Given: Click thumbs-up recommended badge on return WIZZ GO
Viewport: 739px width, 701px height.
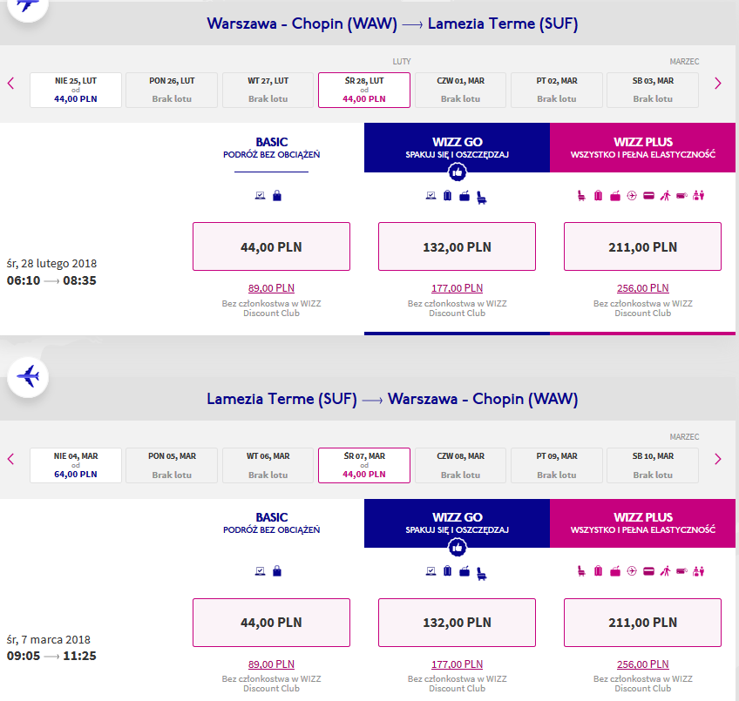Looking at the screenshot, I should tap(458, 548).
